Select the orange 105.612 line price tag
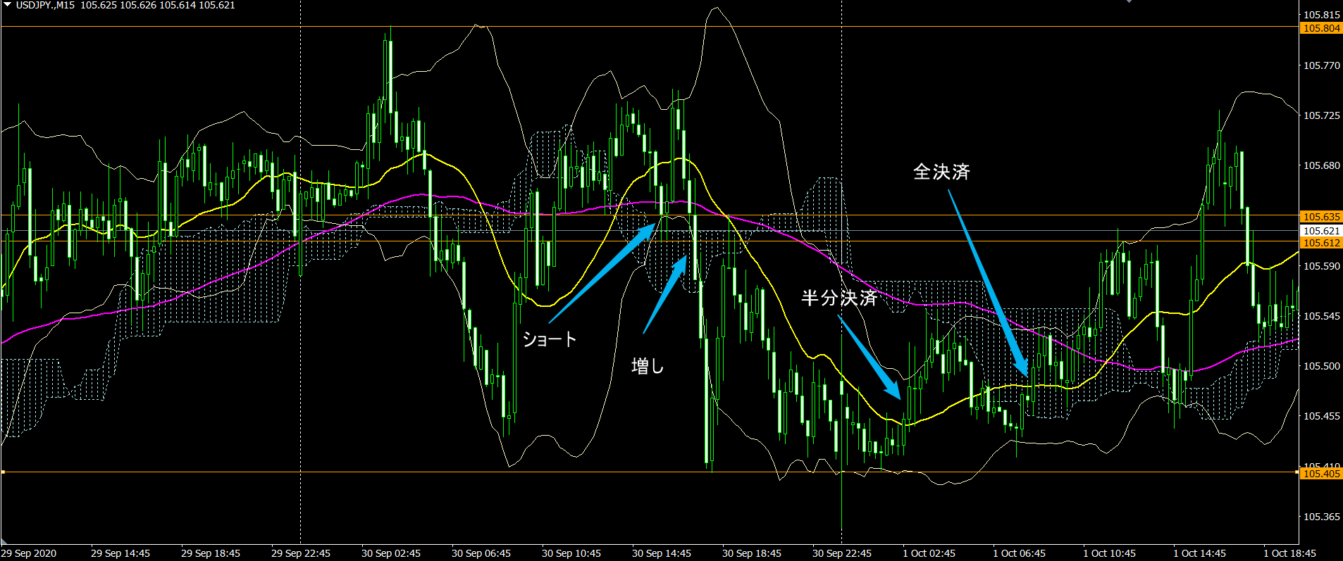Viewport: 1343px width, 561px height. [1321, 243]
